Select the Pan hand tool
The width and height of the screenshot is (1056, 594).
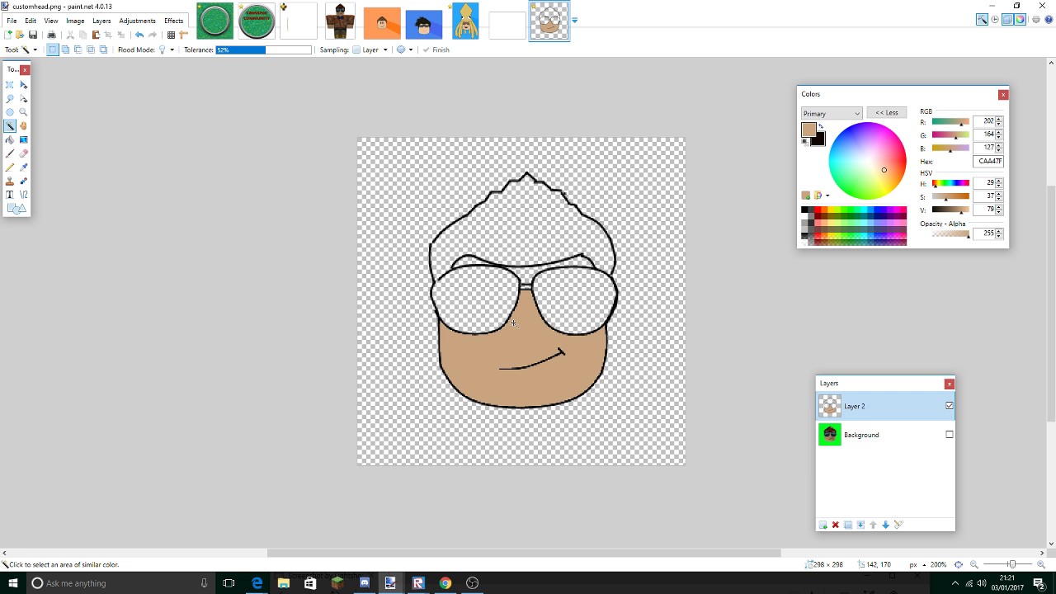[23, 126]
